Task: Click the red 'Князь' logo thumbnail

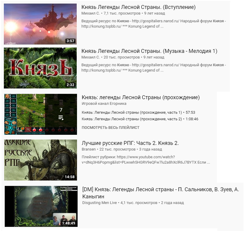Action: [x=40, y=68]
